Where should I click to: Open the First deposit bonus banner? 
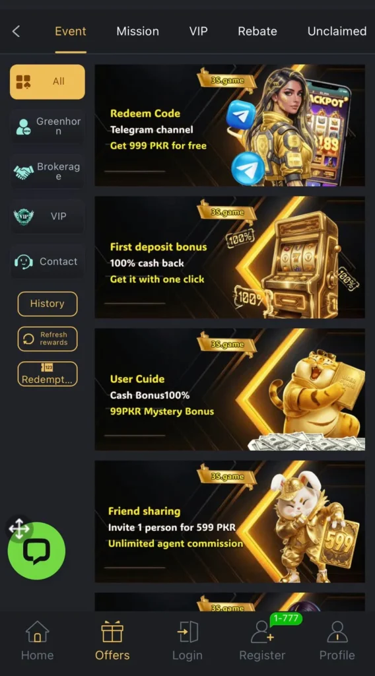click(x=230, y=257)
